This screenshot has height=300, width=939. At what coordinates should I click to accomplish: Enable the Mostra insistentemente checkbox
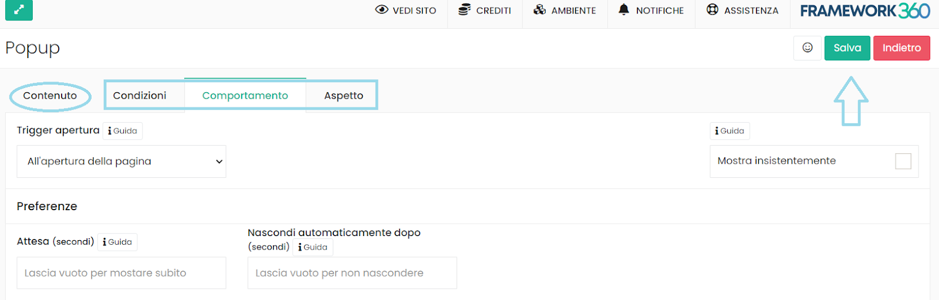[903, 161]
